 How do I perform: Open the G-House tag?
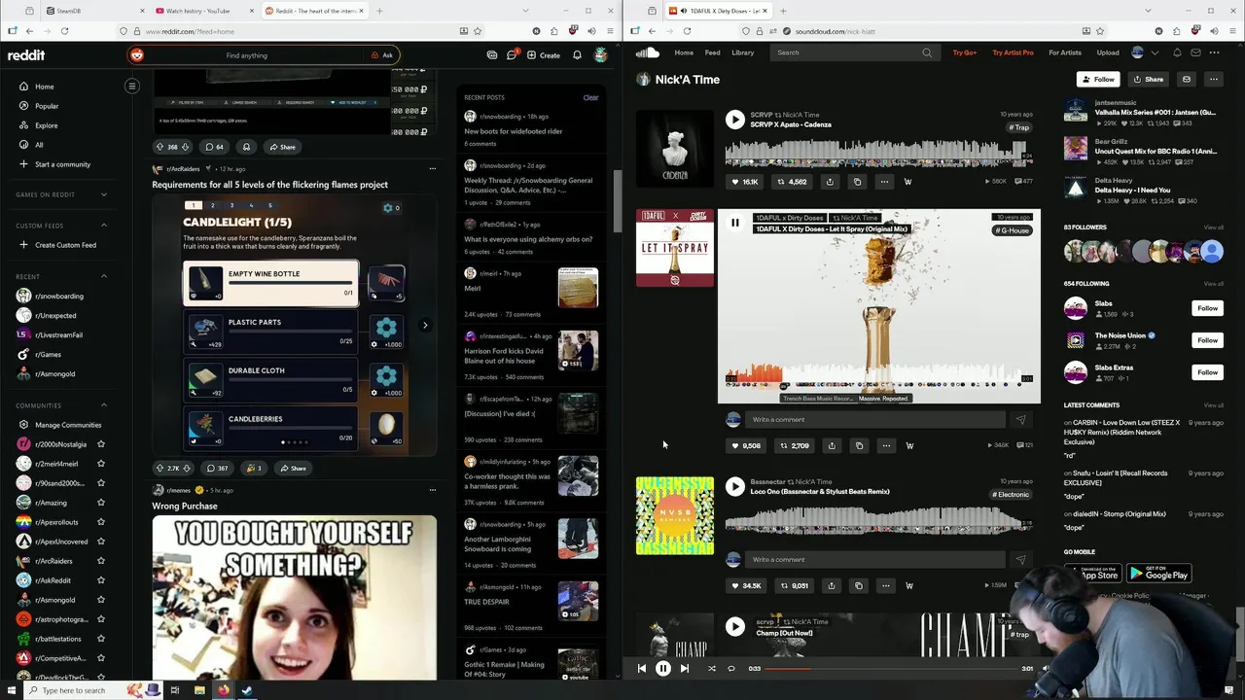coord(1012,230)
